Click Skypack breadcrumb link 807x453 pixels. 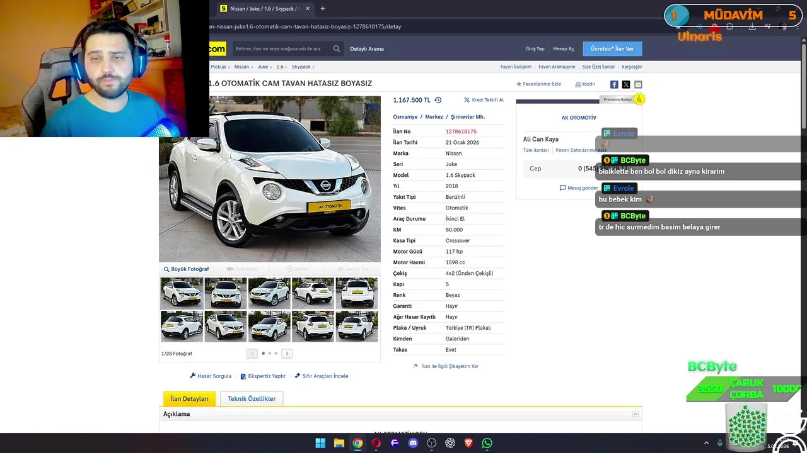pyautogui.click(x=301, y=67)
